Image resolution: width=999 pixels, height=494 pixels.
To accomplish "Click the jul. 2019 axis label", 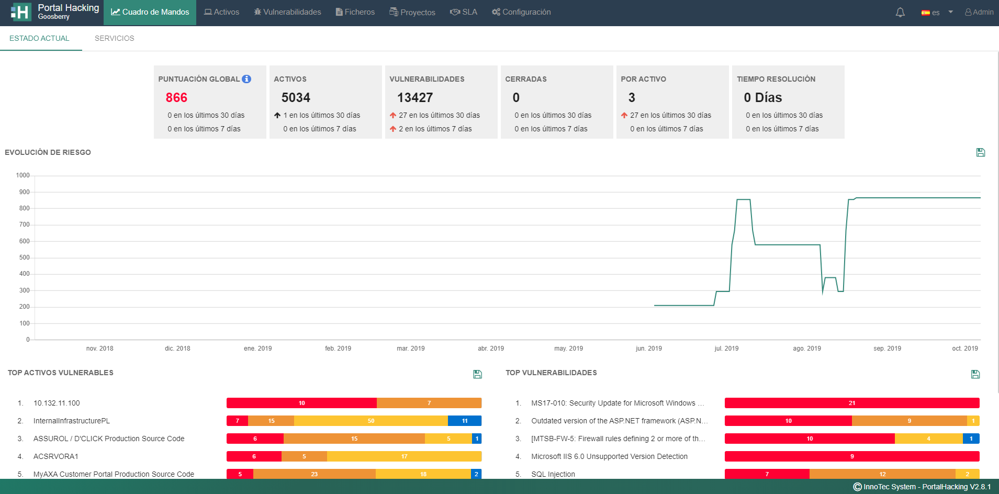I will tap(726, 349).
